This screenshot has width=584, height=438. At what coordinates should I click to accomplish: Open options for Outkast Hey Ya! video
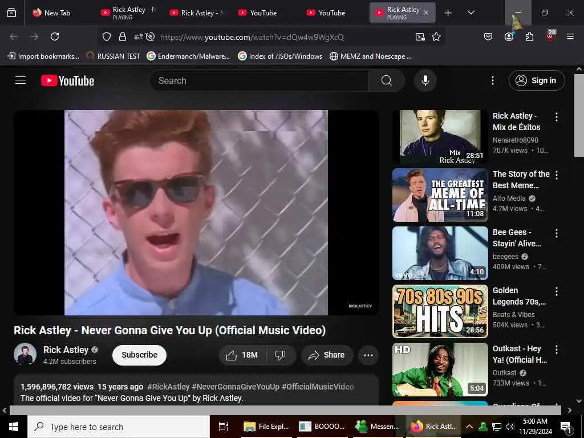557,350
